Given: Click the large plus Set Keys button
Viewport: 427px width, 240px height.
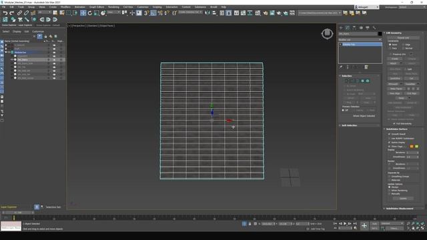Looking at the screenshot, I should [364, 225].
